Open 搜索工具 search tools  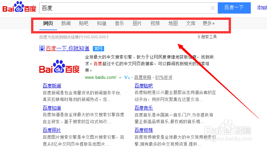[209, 37]
